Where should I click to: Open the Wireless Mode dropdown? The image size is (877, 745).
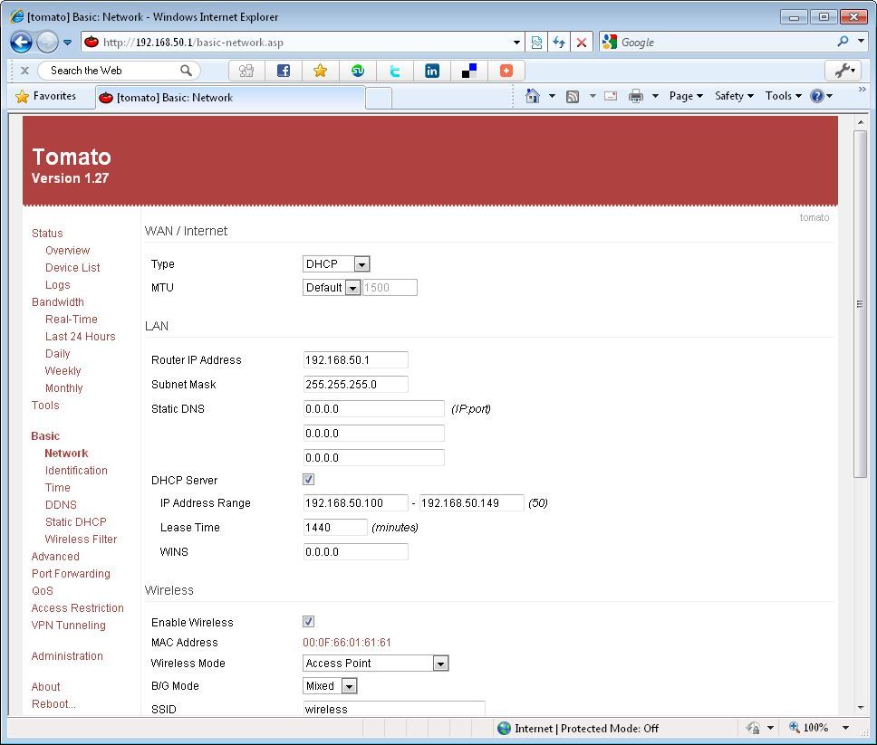pos(375,664)
